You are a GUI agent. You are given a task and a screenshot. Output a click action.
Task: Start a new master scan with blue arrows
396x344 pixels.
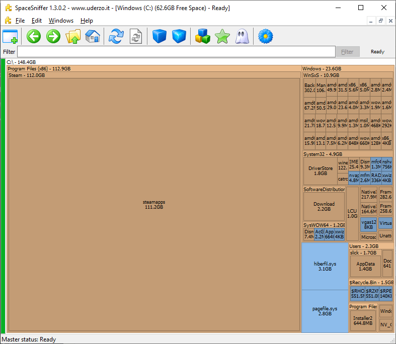point(116,36)
